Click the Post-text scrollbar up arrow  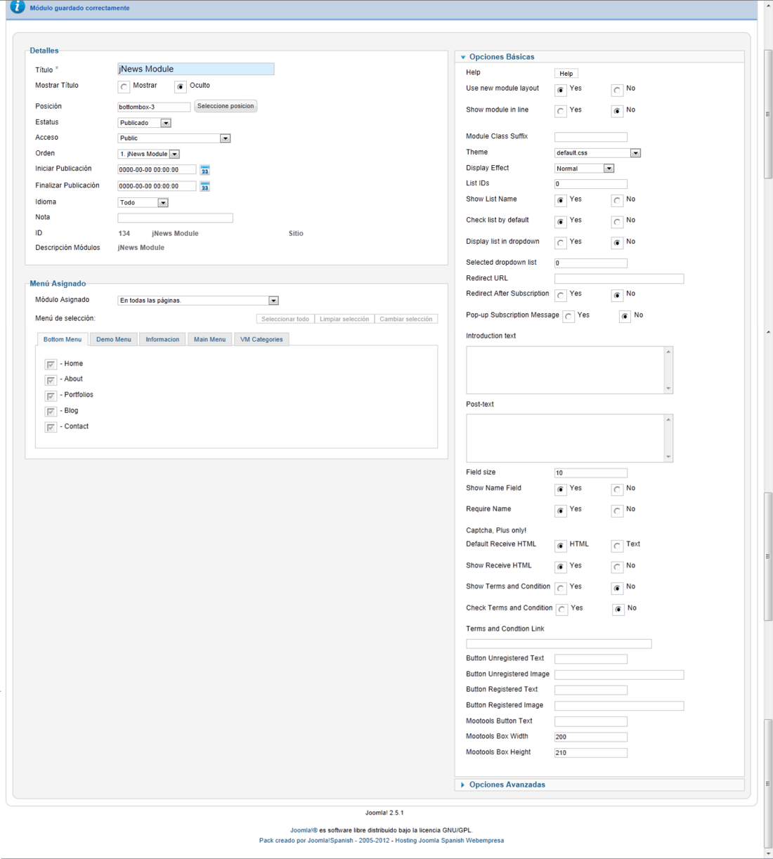point(668,419)
